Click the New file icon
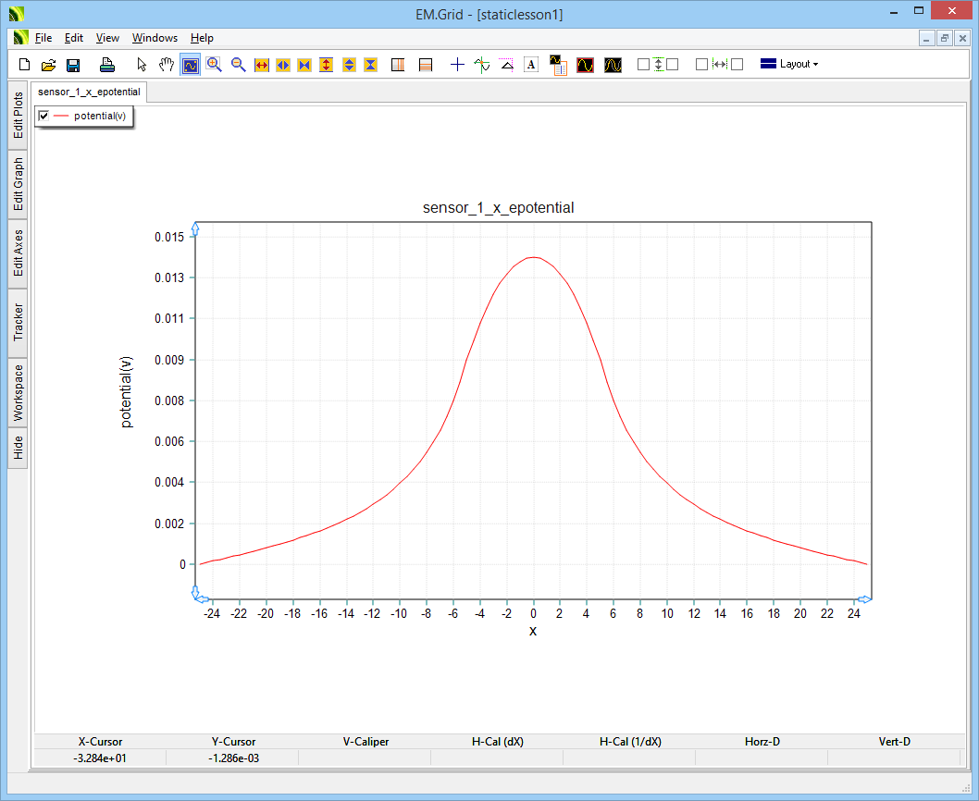 coord(25,65)
